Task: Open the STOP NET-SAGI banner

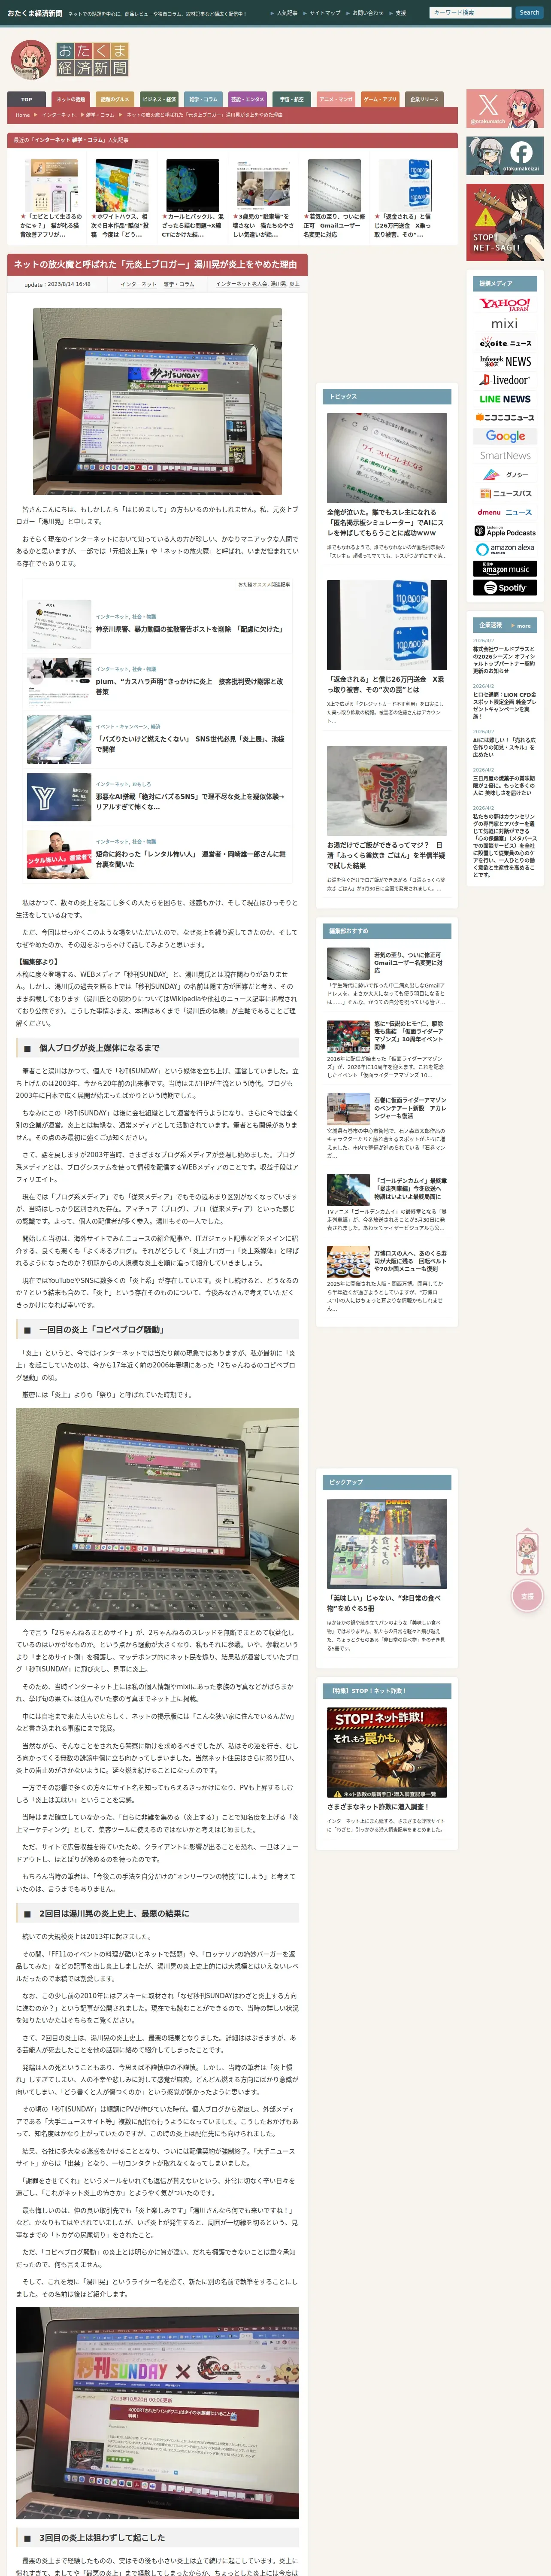Action: tap(505, 222)
